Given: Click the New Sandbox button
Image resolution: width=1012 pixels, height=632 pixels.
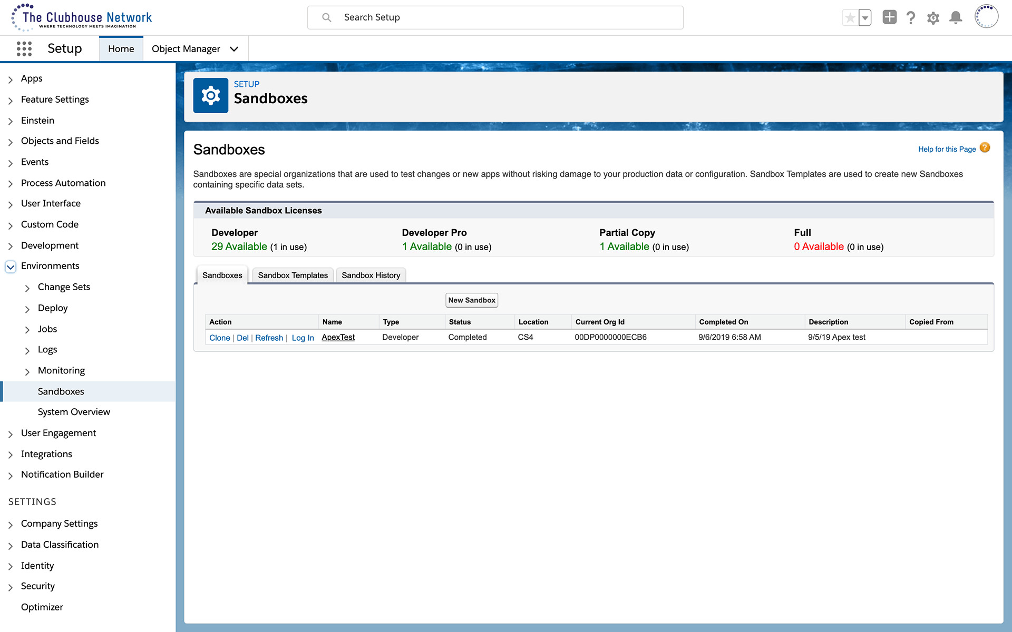Looking at the screenshot, I should (471, 300).
